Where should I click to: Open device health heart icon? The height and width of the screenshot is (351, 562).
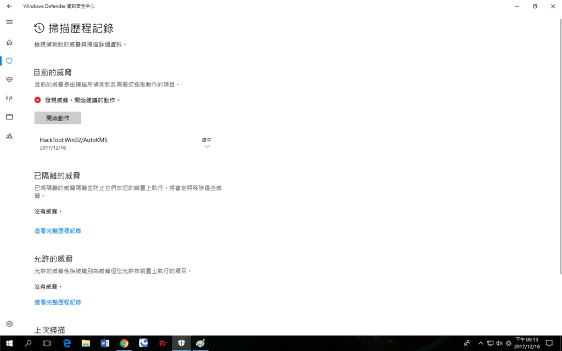9,80
